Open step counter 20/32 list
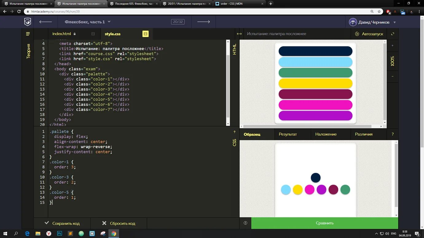The image size is (424, 238). pyautogui.click(x=178, y=22)
